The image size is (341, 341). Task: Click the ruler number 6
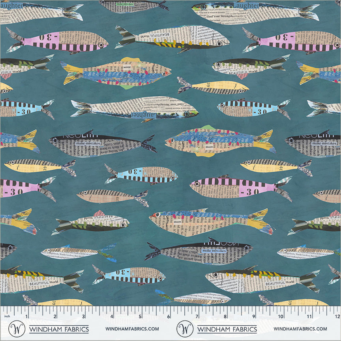click(169, 316)
